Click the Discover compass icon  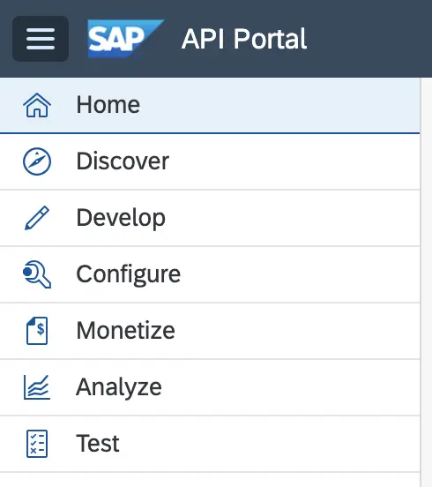click(x=37, y=161)
